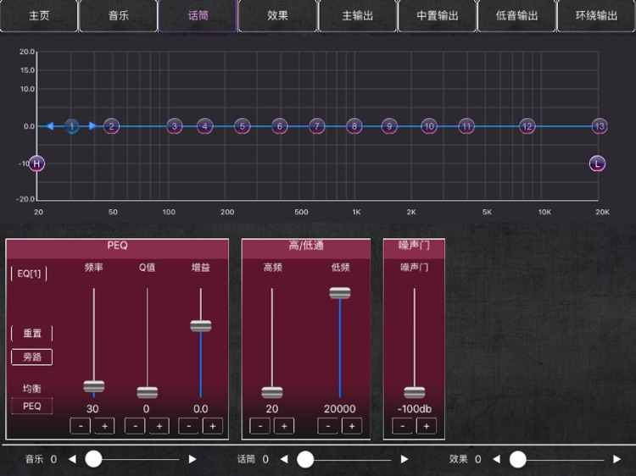Screen dimensions: 636x476
Task: Select EQ band node 4
Action: [x=205, y=126]
